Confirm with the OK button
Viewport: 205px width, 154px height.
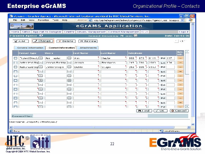click(161, 111)
